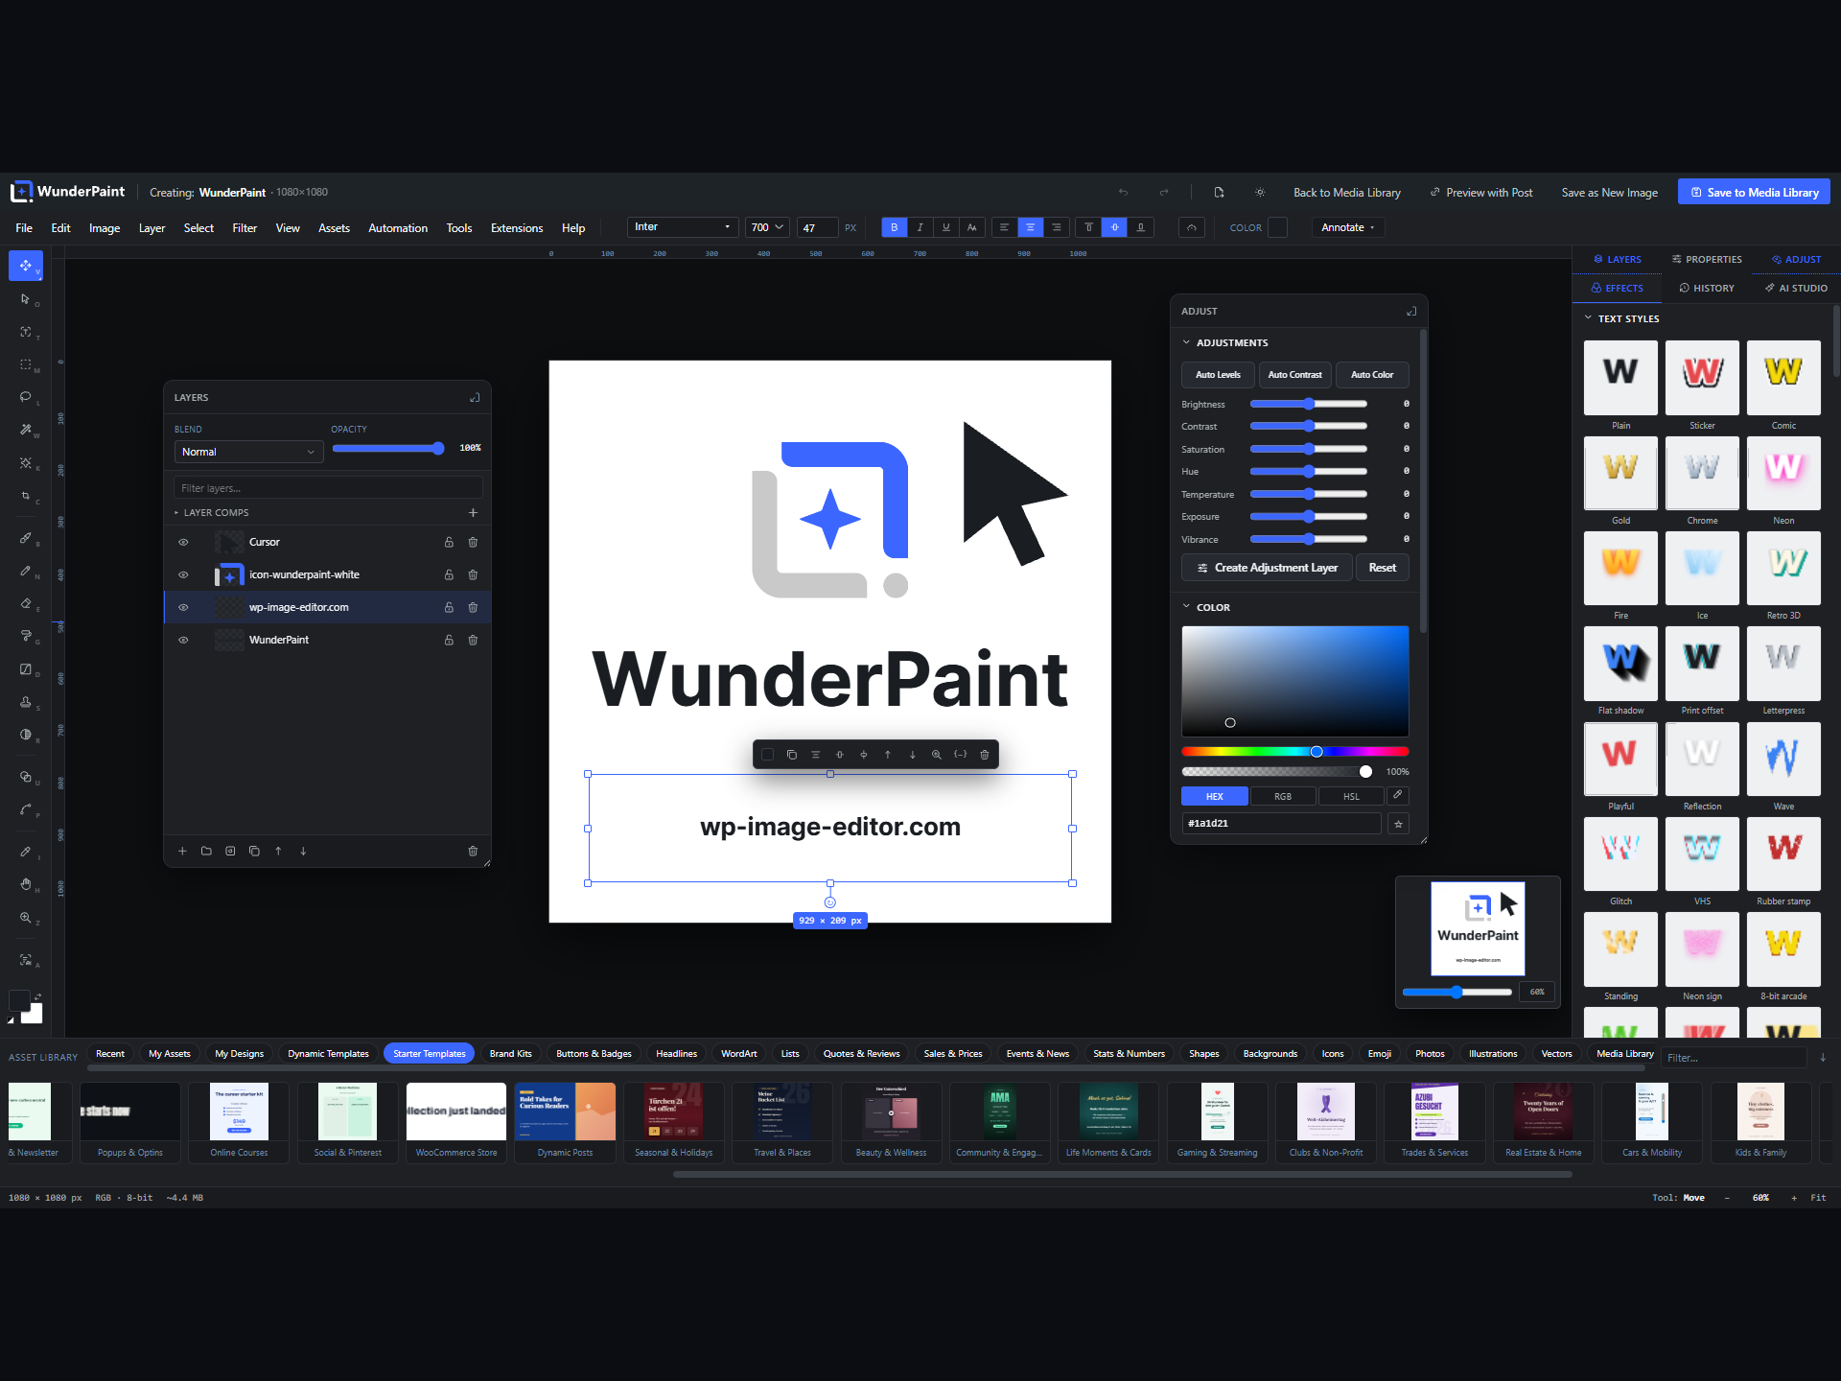Toggle lock on the Cursor layer

point(449,542)
